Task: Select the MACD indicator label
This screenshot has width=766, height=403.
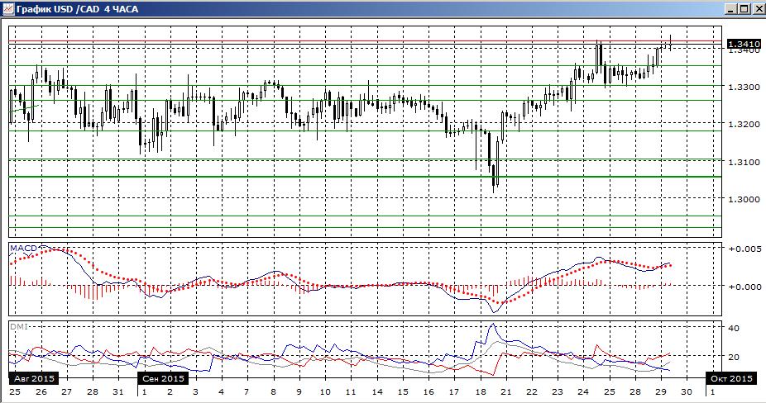Action: [23, 249]
